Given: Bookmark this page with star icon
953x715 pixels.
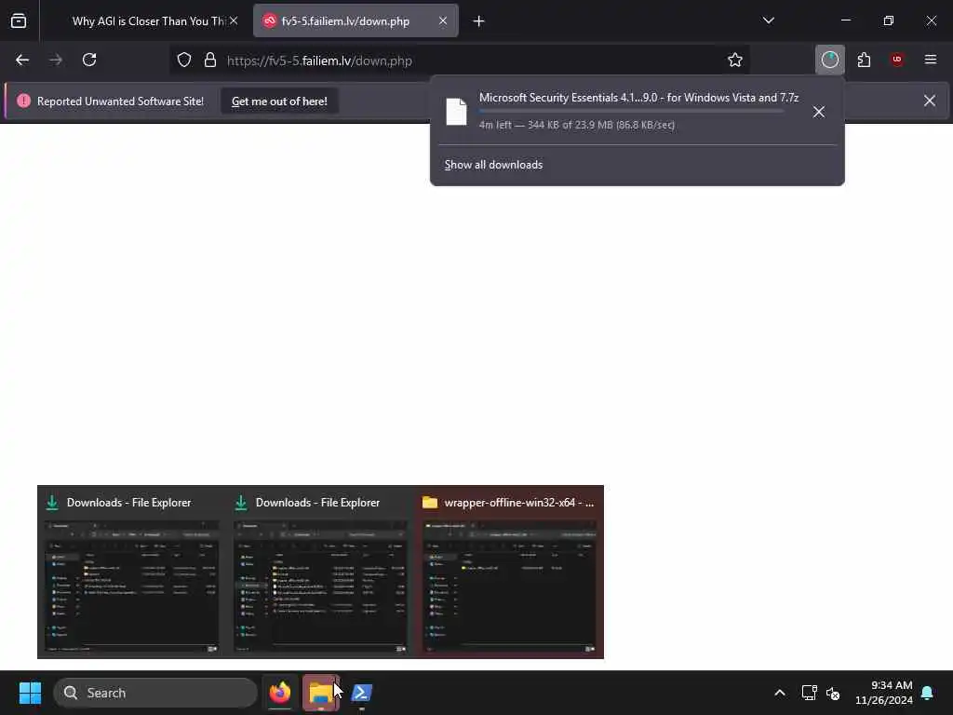Looking at the screenshot, I should [735, 61].
